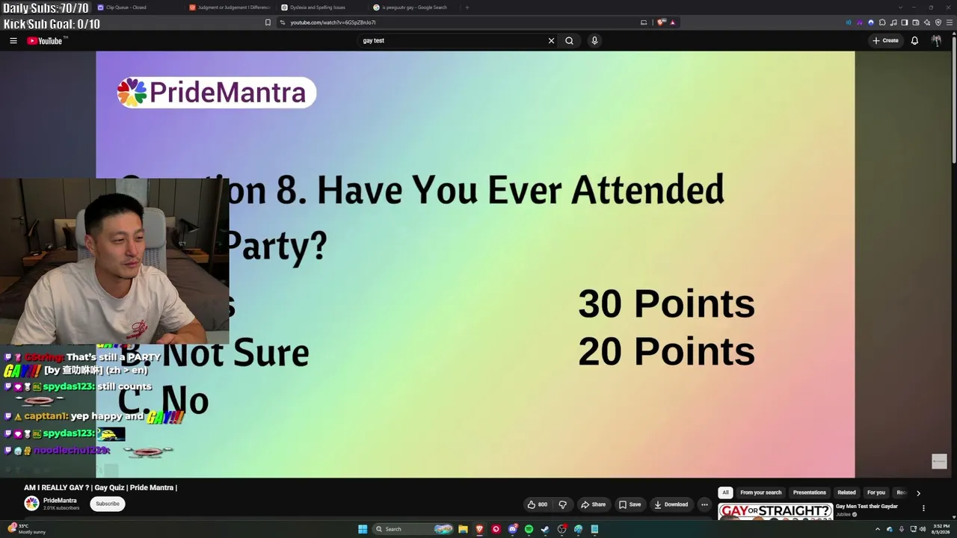Save the video to a playlist
Viewport: 957px width, 538px height.
pyautogui.click(x=630, y=504)
